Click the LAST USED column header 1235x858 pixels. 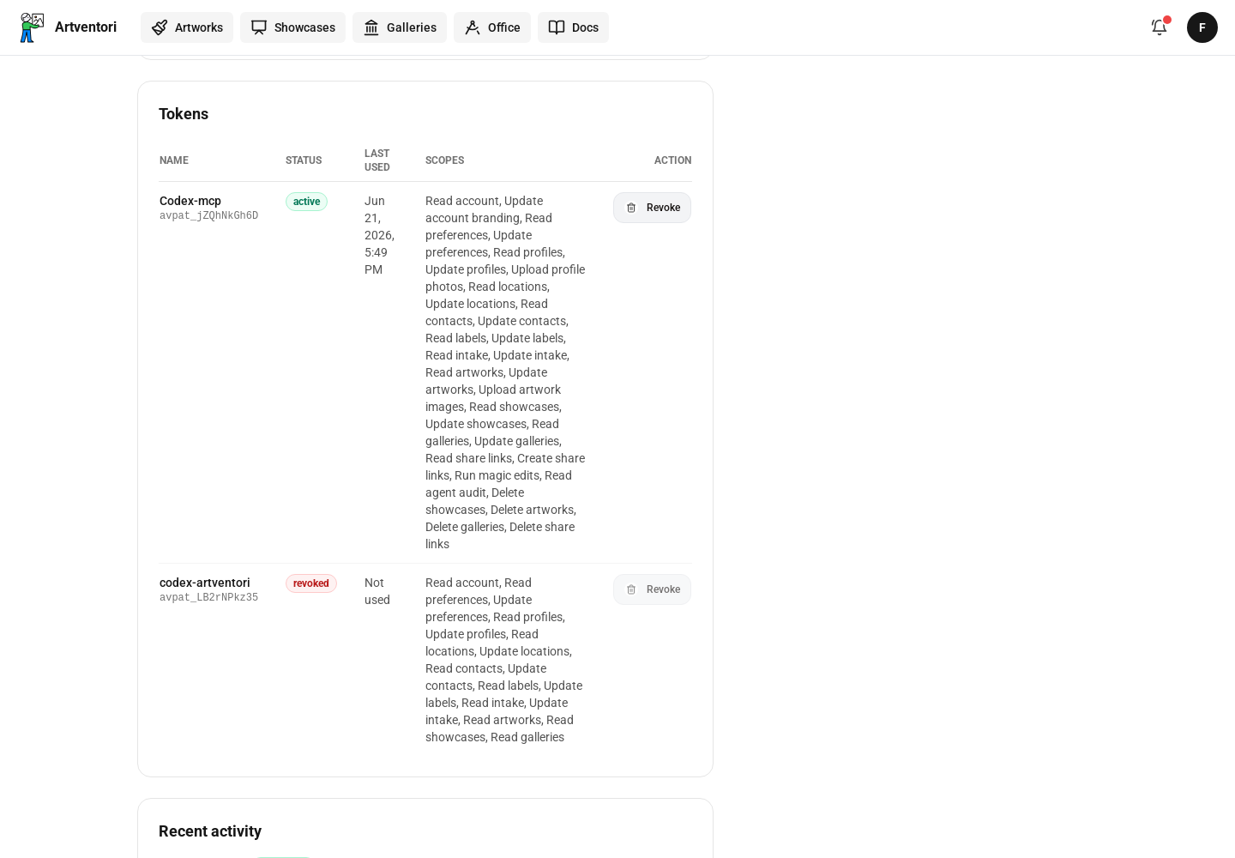pos(377,160)
